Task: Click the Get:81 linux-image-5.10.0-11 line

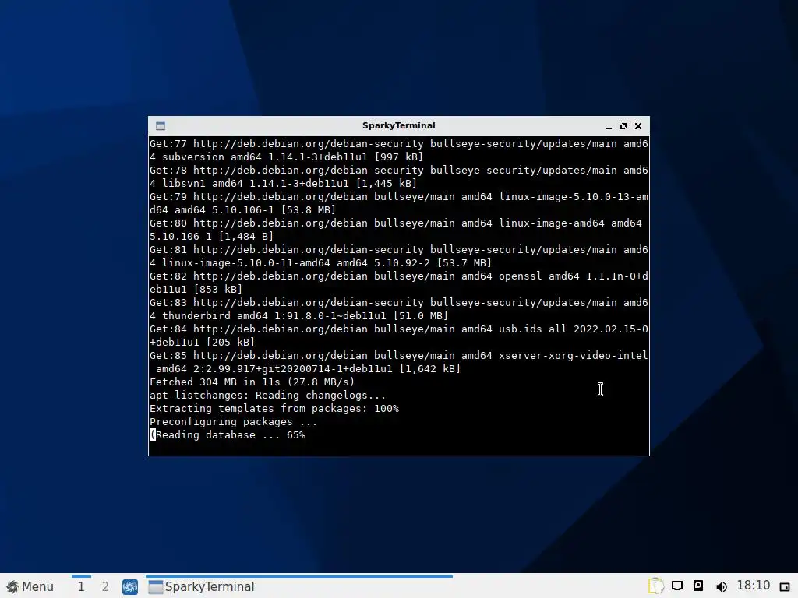Action: point(398,256)
